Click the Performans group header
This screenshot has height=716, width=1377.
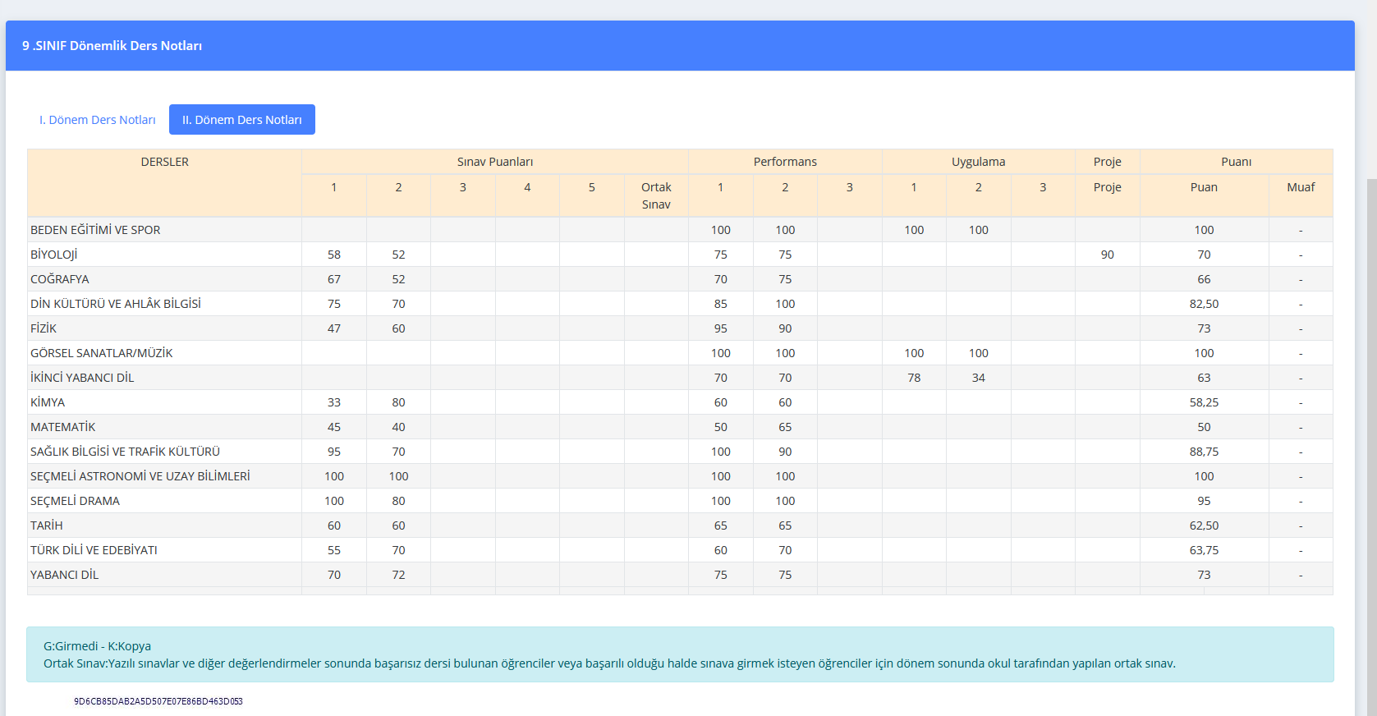[x=785, y=162]
